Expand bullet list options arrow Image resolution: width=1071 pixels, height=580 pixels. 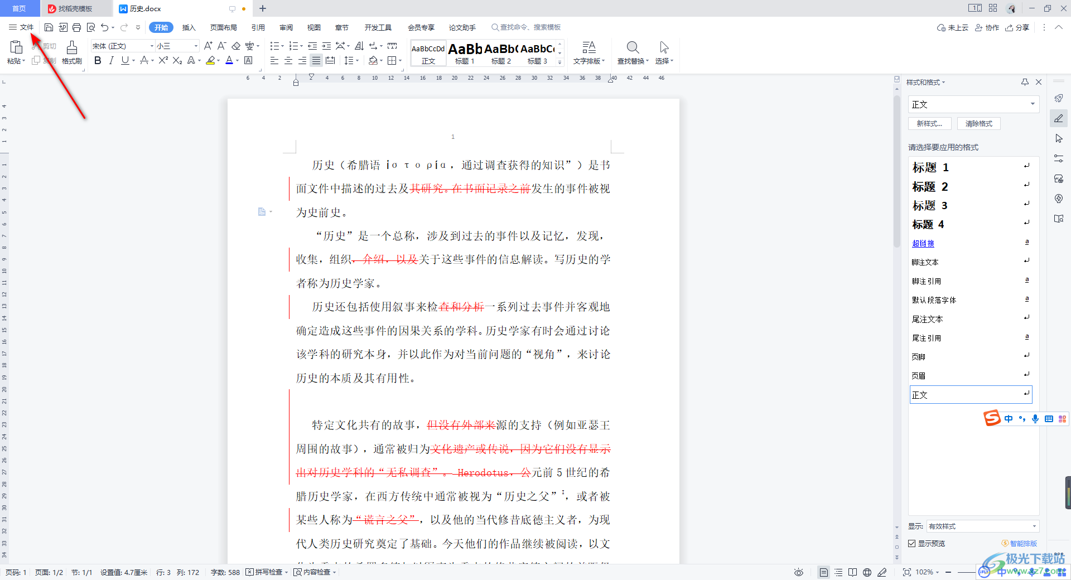282,46
